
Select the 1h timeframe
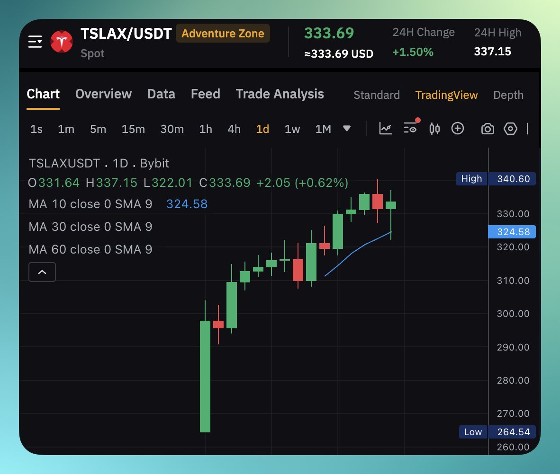point(205,129)
